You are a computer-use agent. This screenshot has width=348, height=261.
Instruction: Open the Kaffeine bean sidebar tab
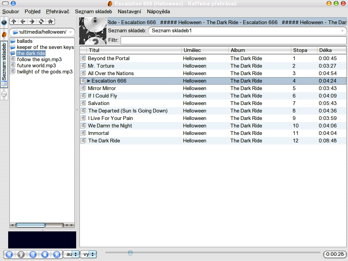[x=4, y=35]
